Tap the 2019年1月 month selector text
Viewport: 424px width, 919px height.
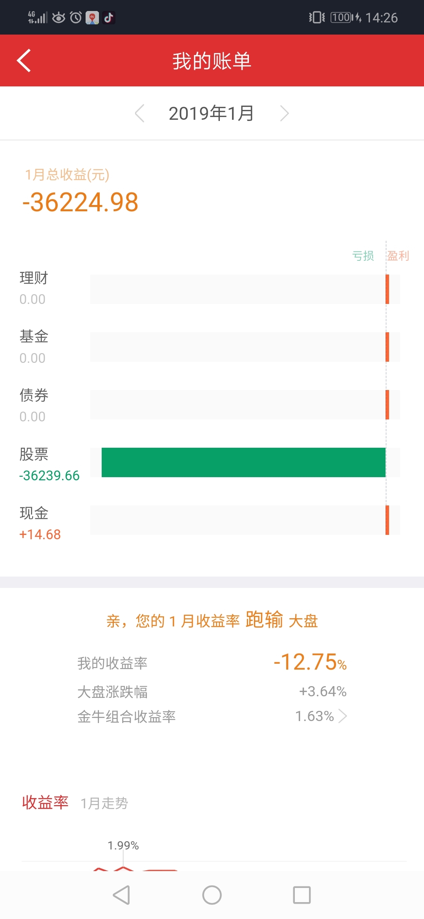(212, 114)
